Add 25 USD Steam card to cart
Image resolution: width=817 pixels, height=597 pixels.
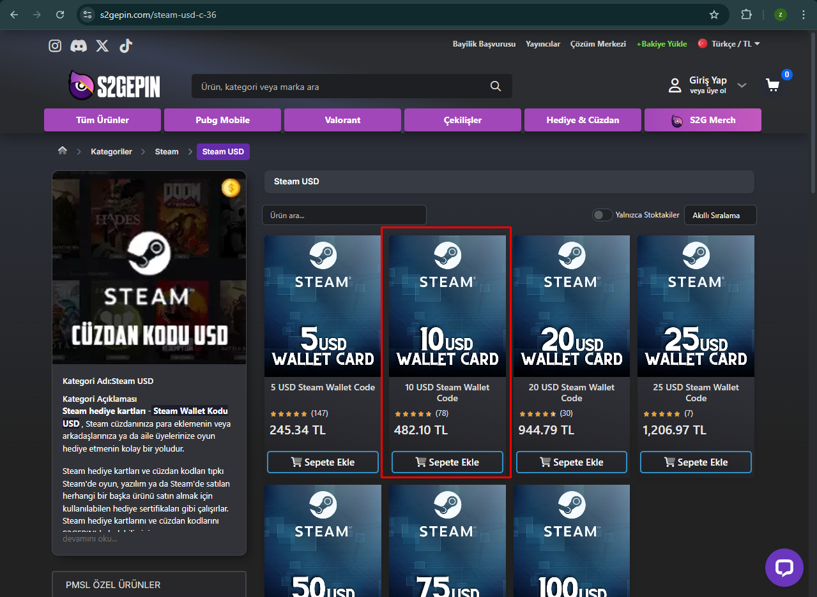696,462
